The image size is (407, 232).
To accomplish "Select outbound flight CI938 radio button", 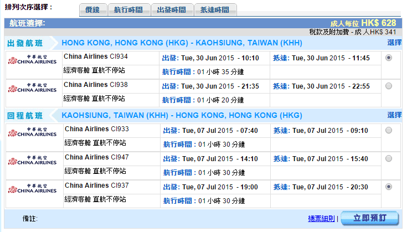I will pyautogui.click(x=389, y=86).
